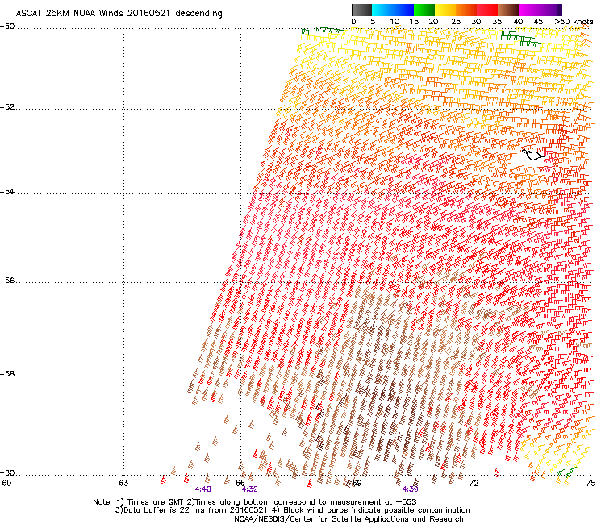Click the island outline drawn in black
Viewport: 597px width, 524px height.
point(533,154)
